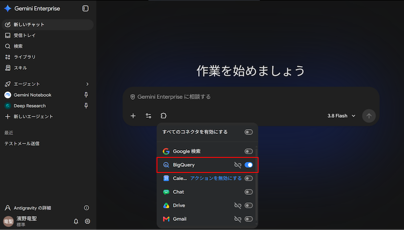Click the Gemini Enterprise sparkle logo
Image resolution: width=404 pixels, height=230 pixels.
pos(8,9)
